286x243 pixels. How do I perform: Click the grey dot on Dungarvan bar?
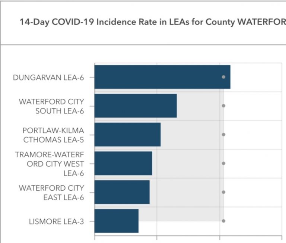tap(223, 77)
